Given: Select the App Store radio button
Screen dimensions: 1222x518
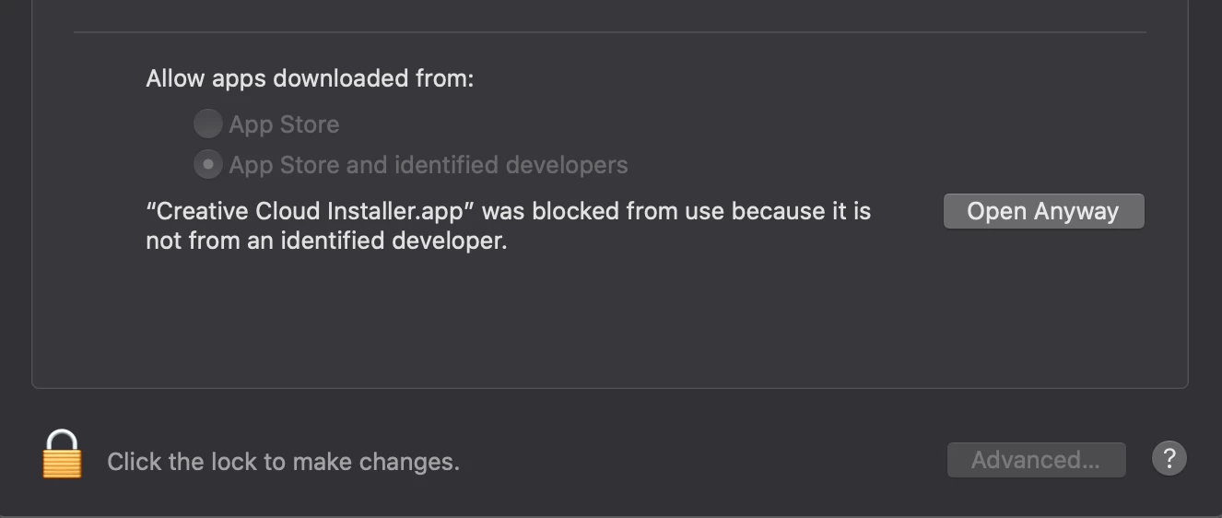Looking at the screenshot, I should 207,124.
